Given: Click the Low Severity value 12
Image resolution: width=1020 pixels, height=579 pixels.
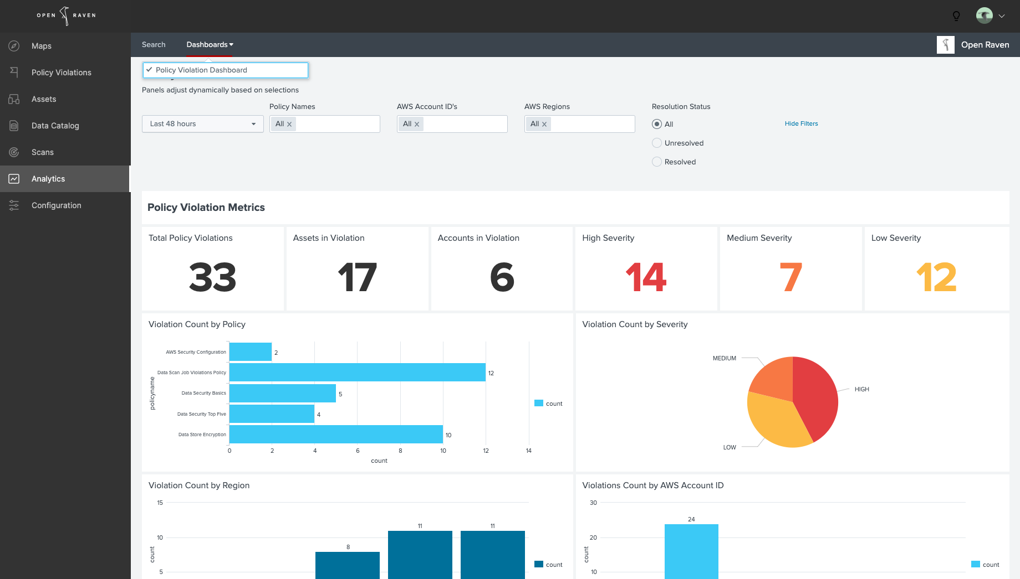Looking at the screenshot, I should point(937,277).
